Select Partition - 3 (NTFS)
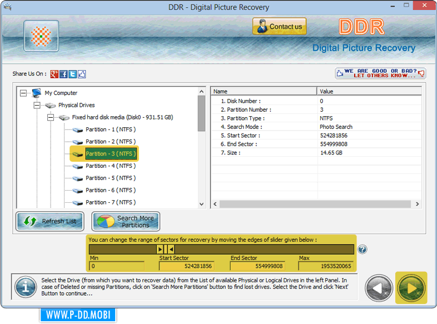Image resolution: width=437 pixels, height=324 pixels. (111, 154)
